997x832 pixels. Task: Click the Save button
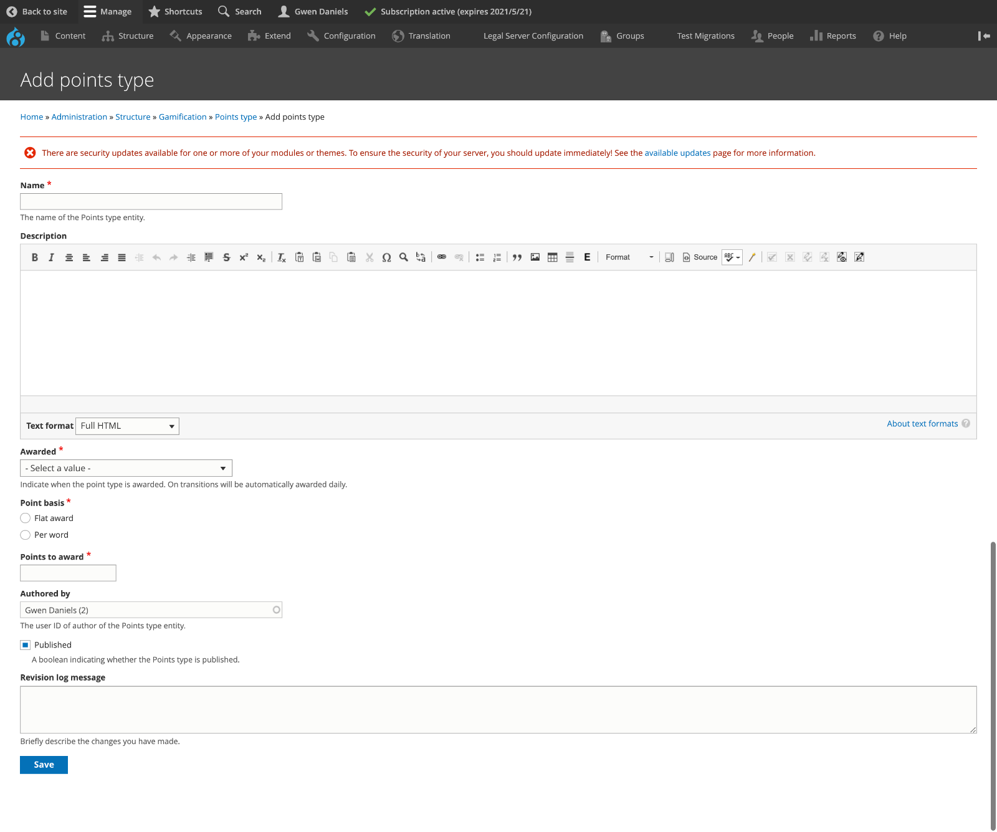(x=44, y=765)
